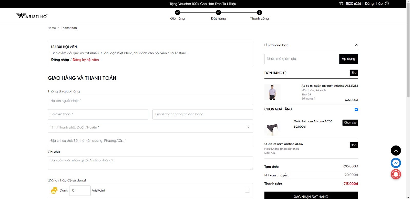Click the user account icon
This screenshot has width=410, height=199.
pos(387,4)
